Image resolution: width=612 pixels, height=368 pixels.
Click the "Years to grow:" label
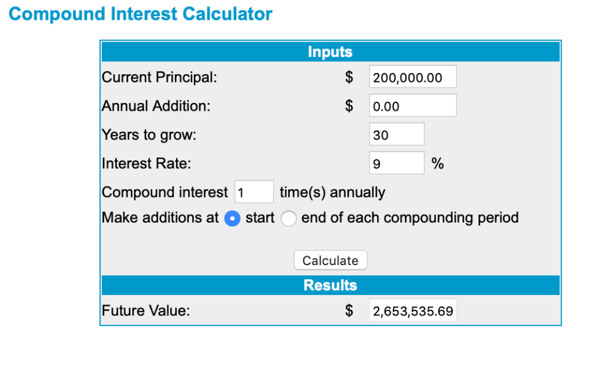click(149, 135)
